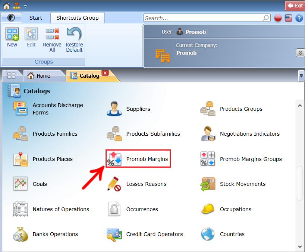Click the catalog vertical scrollbar thumb

[299, 183]
